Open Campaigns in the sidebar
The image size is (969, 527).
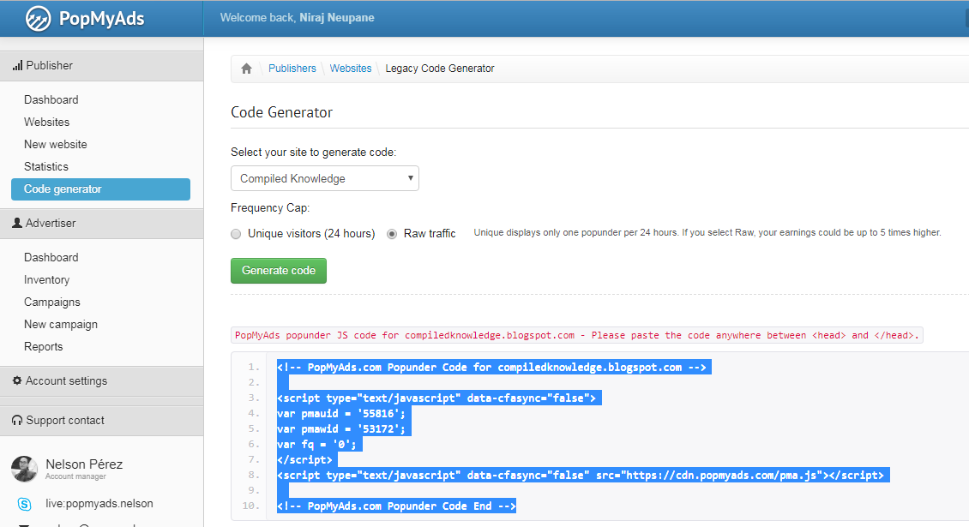click(x=52, y=302)
